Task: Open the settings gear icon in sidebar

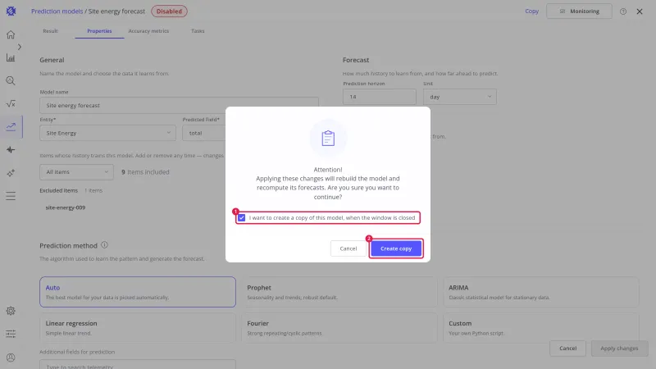Action: [x=11, y=311]
